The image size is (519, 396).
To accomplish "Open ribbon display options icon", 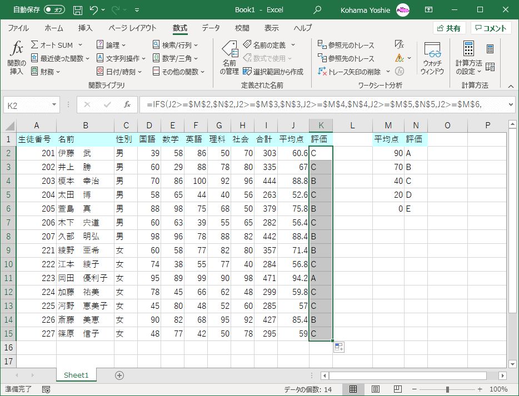I will (x=428, y=9).
